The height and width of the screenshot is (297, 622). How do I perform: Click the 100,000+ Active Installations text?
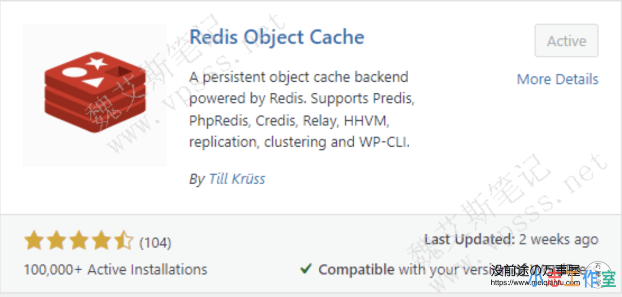pyautogui.click(x=115, y=269)
